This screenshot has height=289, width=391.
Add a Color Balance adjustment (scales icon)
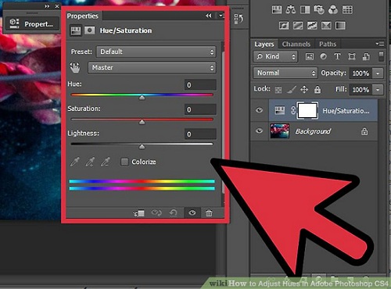click(x=290, y=10)
